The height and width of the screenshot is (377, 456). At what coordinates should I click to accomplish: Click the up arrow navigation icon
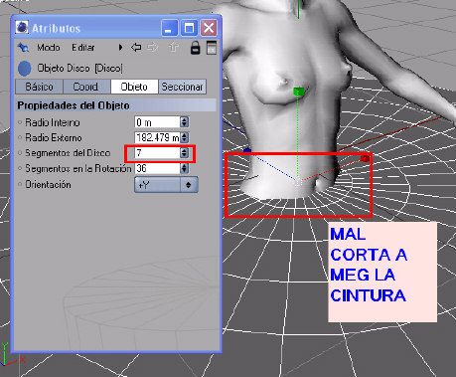click(173, 48)
